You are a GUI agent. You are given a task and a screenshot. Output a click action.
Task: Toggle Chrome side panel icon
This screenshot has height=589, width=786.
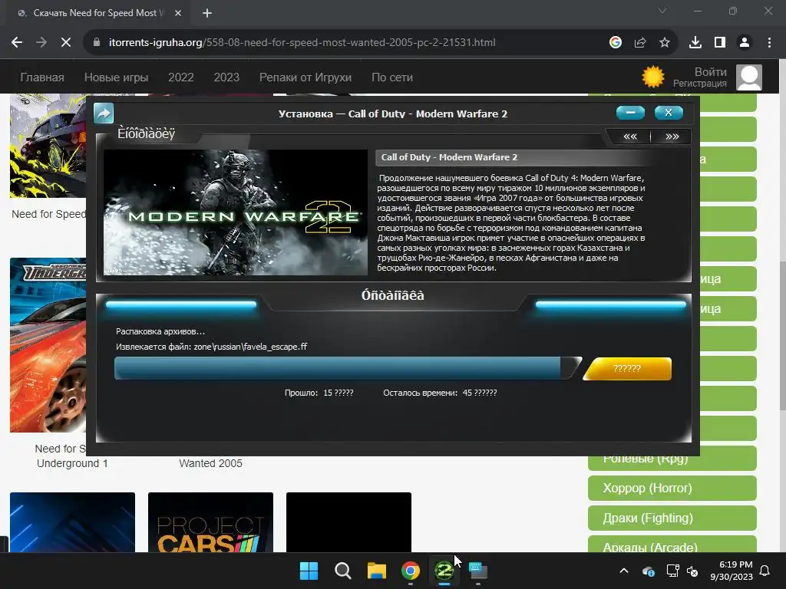point(720,43)
